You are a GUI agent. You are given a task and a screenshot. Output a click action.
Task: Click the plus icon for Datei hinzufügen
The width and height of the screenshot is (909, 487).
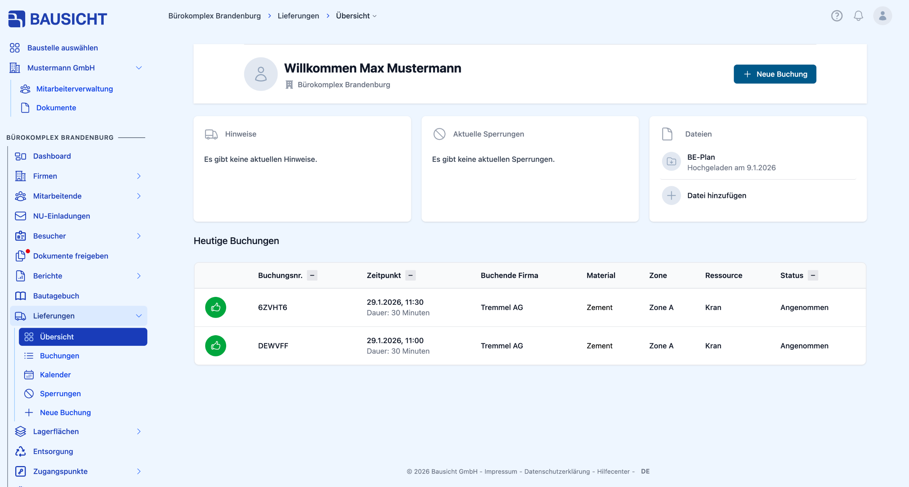(x=671, y=195)
